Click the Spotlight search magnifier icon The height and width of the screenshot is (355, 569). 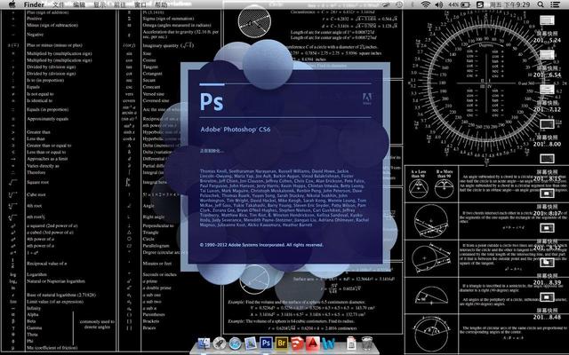click(542, 5)
